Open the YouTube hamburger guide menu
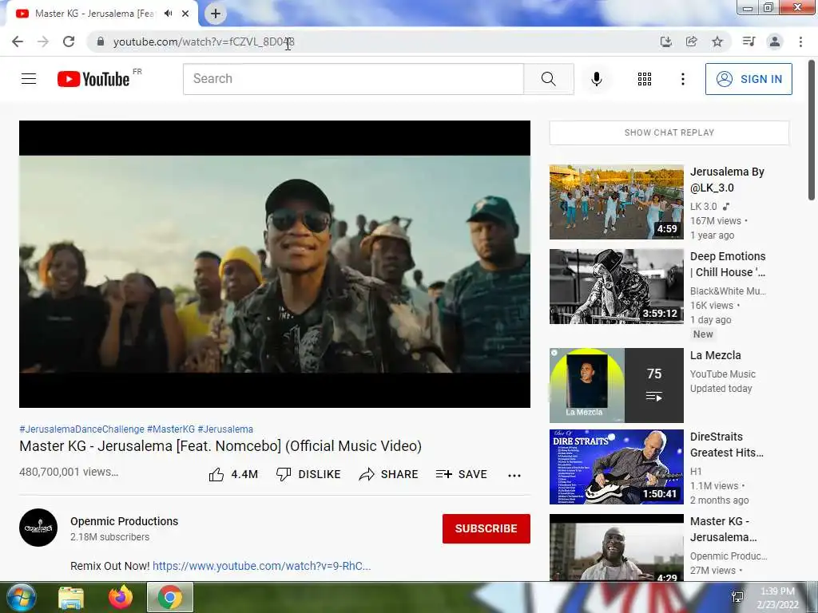Viewport: 818px width, 613px height. click(29, 79)
